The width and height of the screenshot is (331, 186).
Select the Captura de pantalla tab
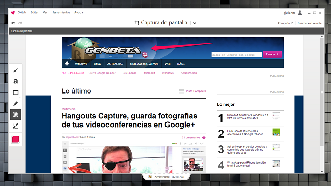[21, 31]
